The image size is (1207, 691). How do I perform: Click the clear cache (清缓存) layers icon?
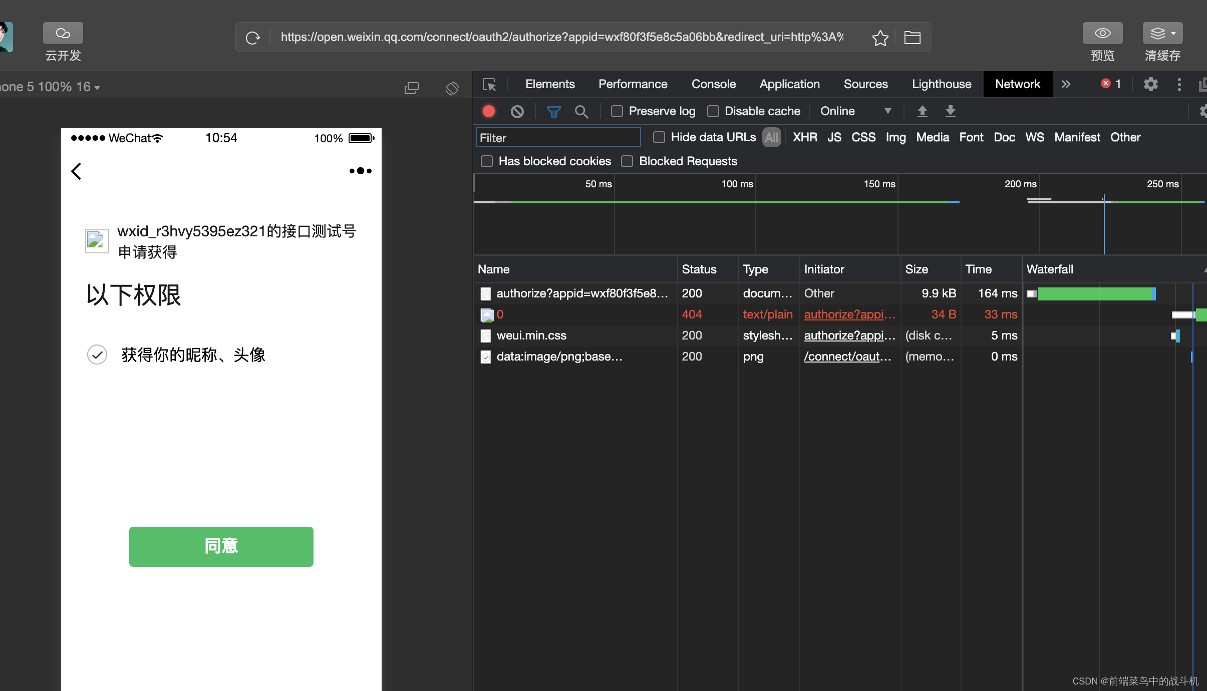[x=1157, y=34]
